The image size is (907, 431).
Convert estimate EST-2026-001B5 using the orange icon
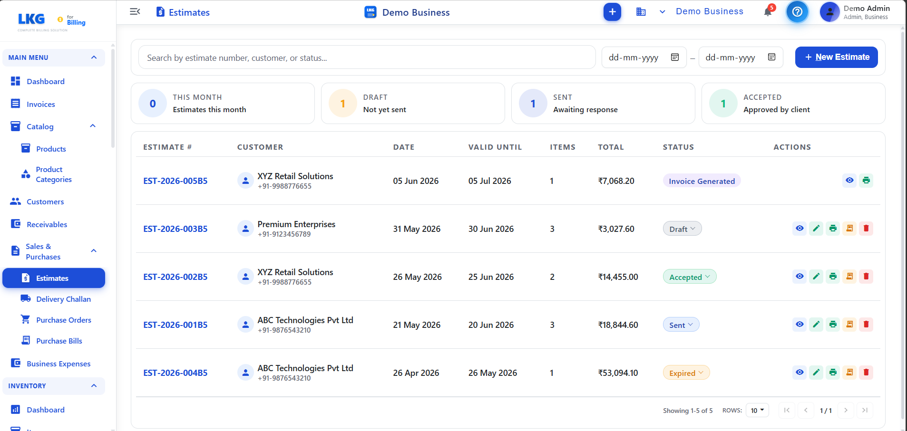coord(849,325)
